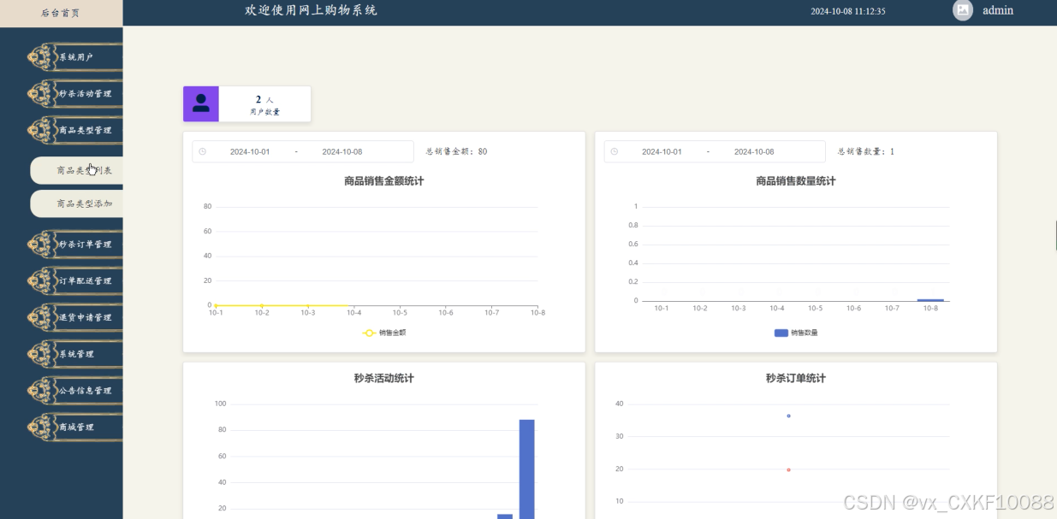1057x519 pixels.
Task: Click the ornament icon beside 系统用户
Action: (x=43, y=57)
